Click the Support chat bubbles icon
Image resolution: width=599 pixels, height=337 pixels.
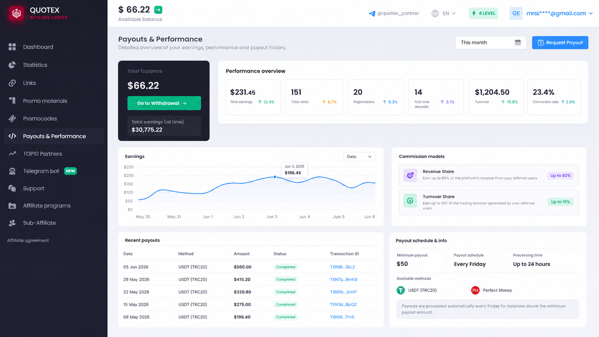[12, 188]
